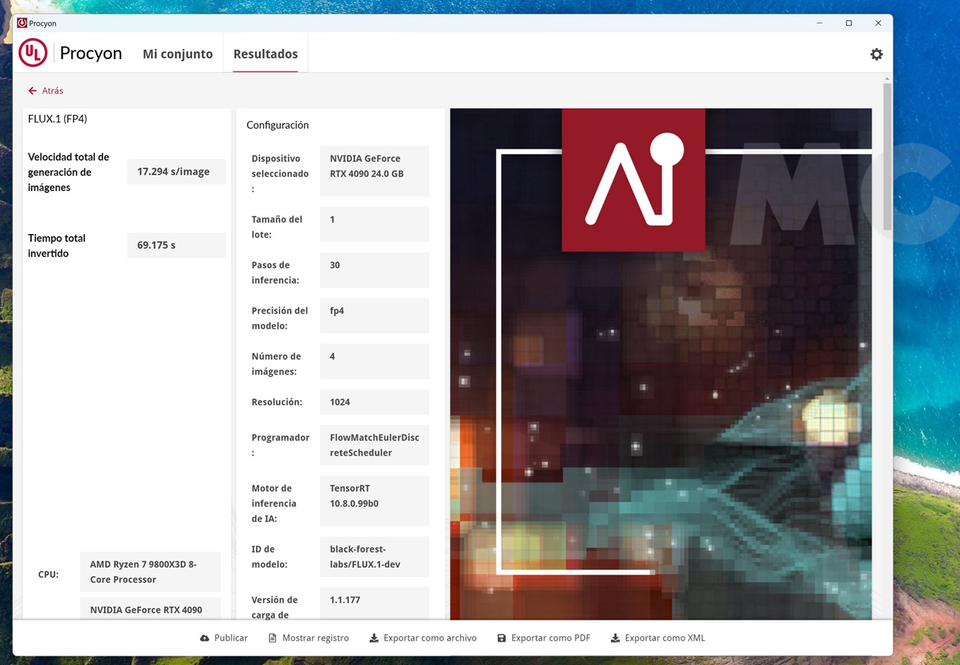The width and height of the screenshot is (960, 665).
Task: Click the Exportar como XML download icon
Action: (615, 638)
